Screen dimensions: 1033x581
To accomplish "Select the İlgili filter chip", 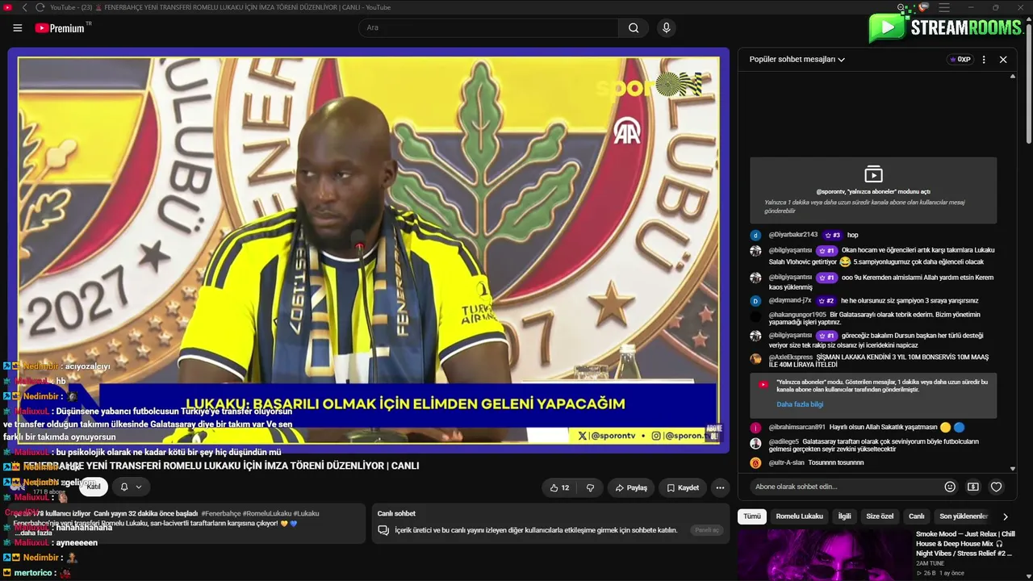I will coord(844,516).
